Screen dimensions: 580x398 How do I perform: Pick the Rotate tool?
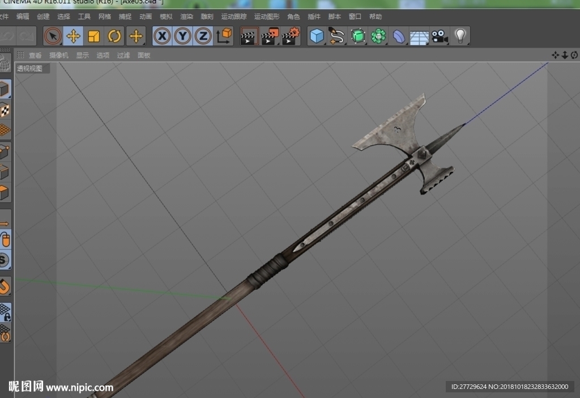(114, 36)
